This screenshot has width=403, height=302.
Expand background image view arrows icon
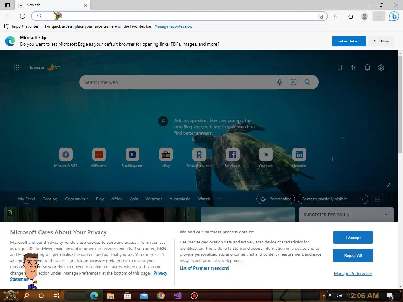click(389, 185)
